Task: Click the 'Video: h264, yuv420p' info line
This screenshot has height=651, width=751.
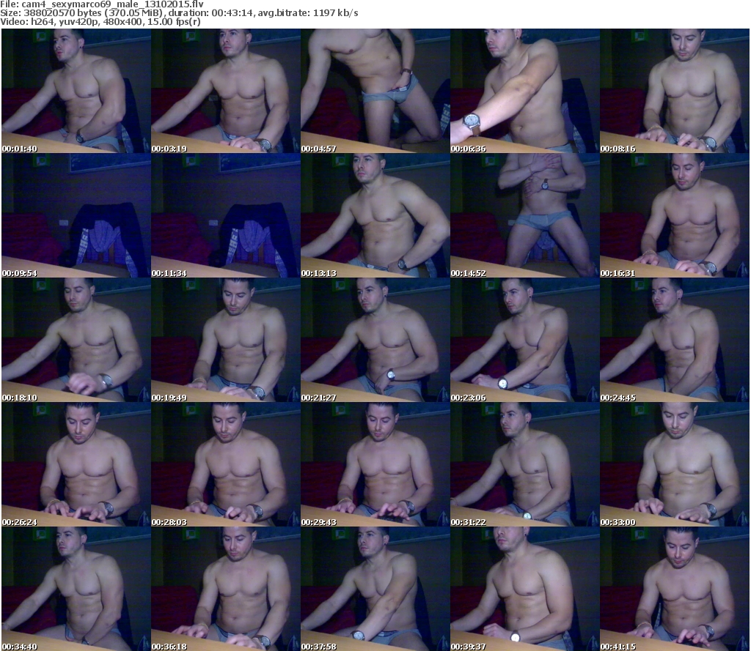Action: pos(100,22)
